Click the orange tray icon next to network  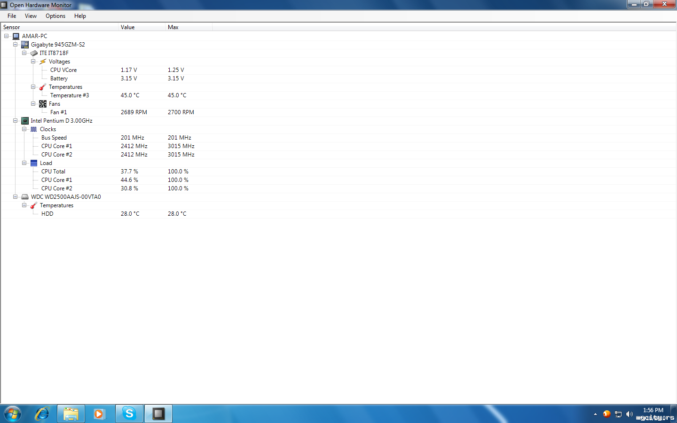607,414
